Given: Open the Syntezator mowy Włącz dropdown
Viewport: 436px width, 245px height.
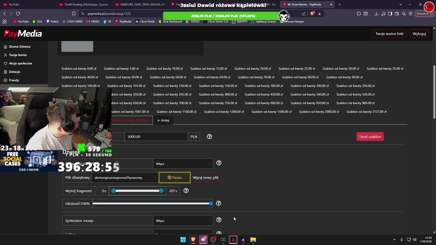Looking at the screenshot, I should pyautogui.click(x=183, y=221).
